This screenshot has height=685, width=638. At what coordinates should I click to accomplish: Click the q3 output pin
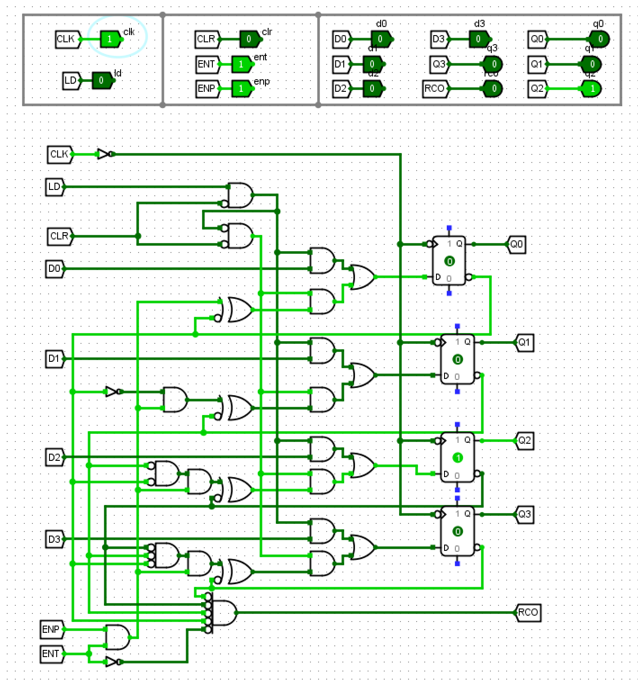click(493, 64)
